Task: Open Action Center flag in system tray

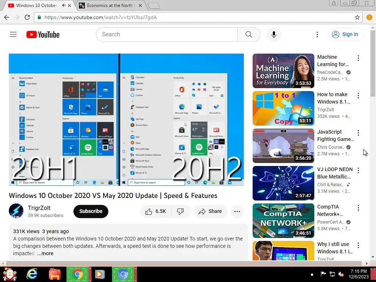Action: click(x=323, y=274)
